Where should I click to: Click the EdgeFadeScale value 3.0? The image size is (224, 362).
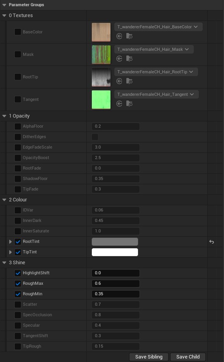point(115,147)
